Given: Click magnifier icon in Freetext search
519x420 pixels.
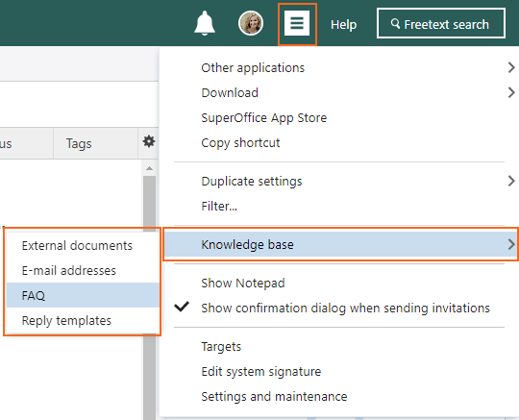Looking at the screenshot, I should pos(395,23).
